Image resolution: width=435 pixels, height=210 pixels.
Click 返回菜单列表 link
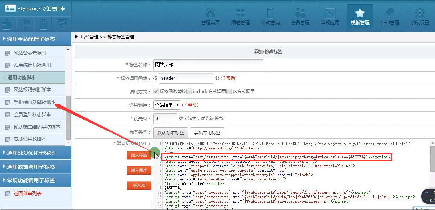pos(28,193)
